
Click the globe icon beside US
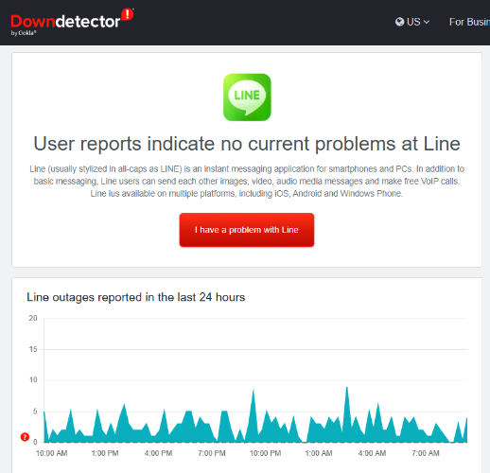point(399,22)
